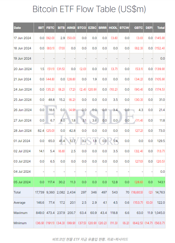Select the Minimum row label

(20, 223)
